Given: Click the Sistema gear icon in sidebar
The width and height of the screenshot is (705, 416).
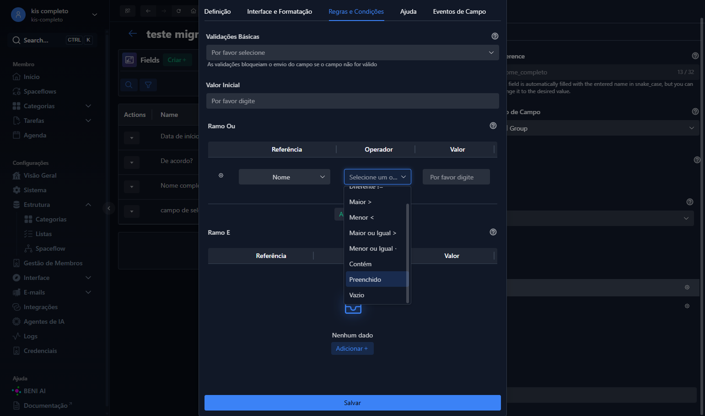Looking at the screenshot, I should (x=16, y=190).
